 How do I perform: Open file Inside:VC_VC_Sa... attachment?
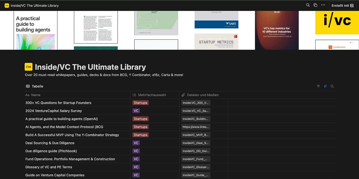(x=196, y=111)
